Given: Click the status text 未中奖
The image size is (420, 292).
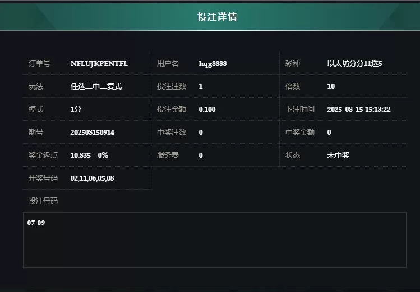Looking at the screenshot, I should point(338,155).
